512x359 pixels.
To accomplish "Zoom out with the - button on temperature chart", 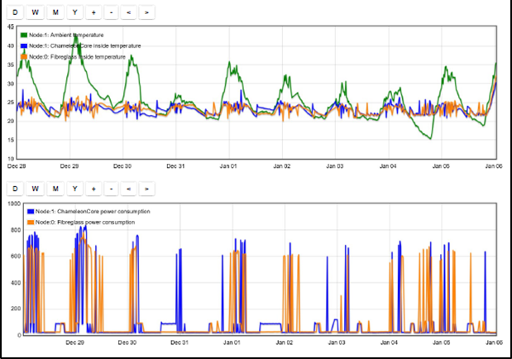I will (x=112, y=12).
